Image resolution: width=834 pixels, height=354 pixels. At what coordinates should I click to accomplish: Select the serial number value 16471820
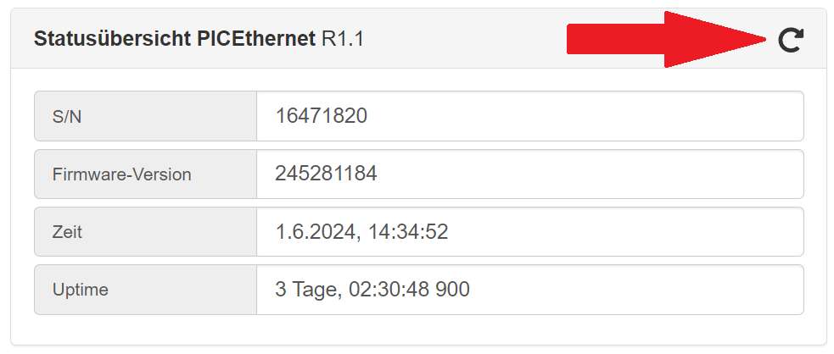(322, 116)
